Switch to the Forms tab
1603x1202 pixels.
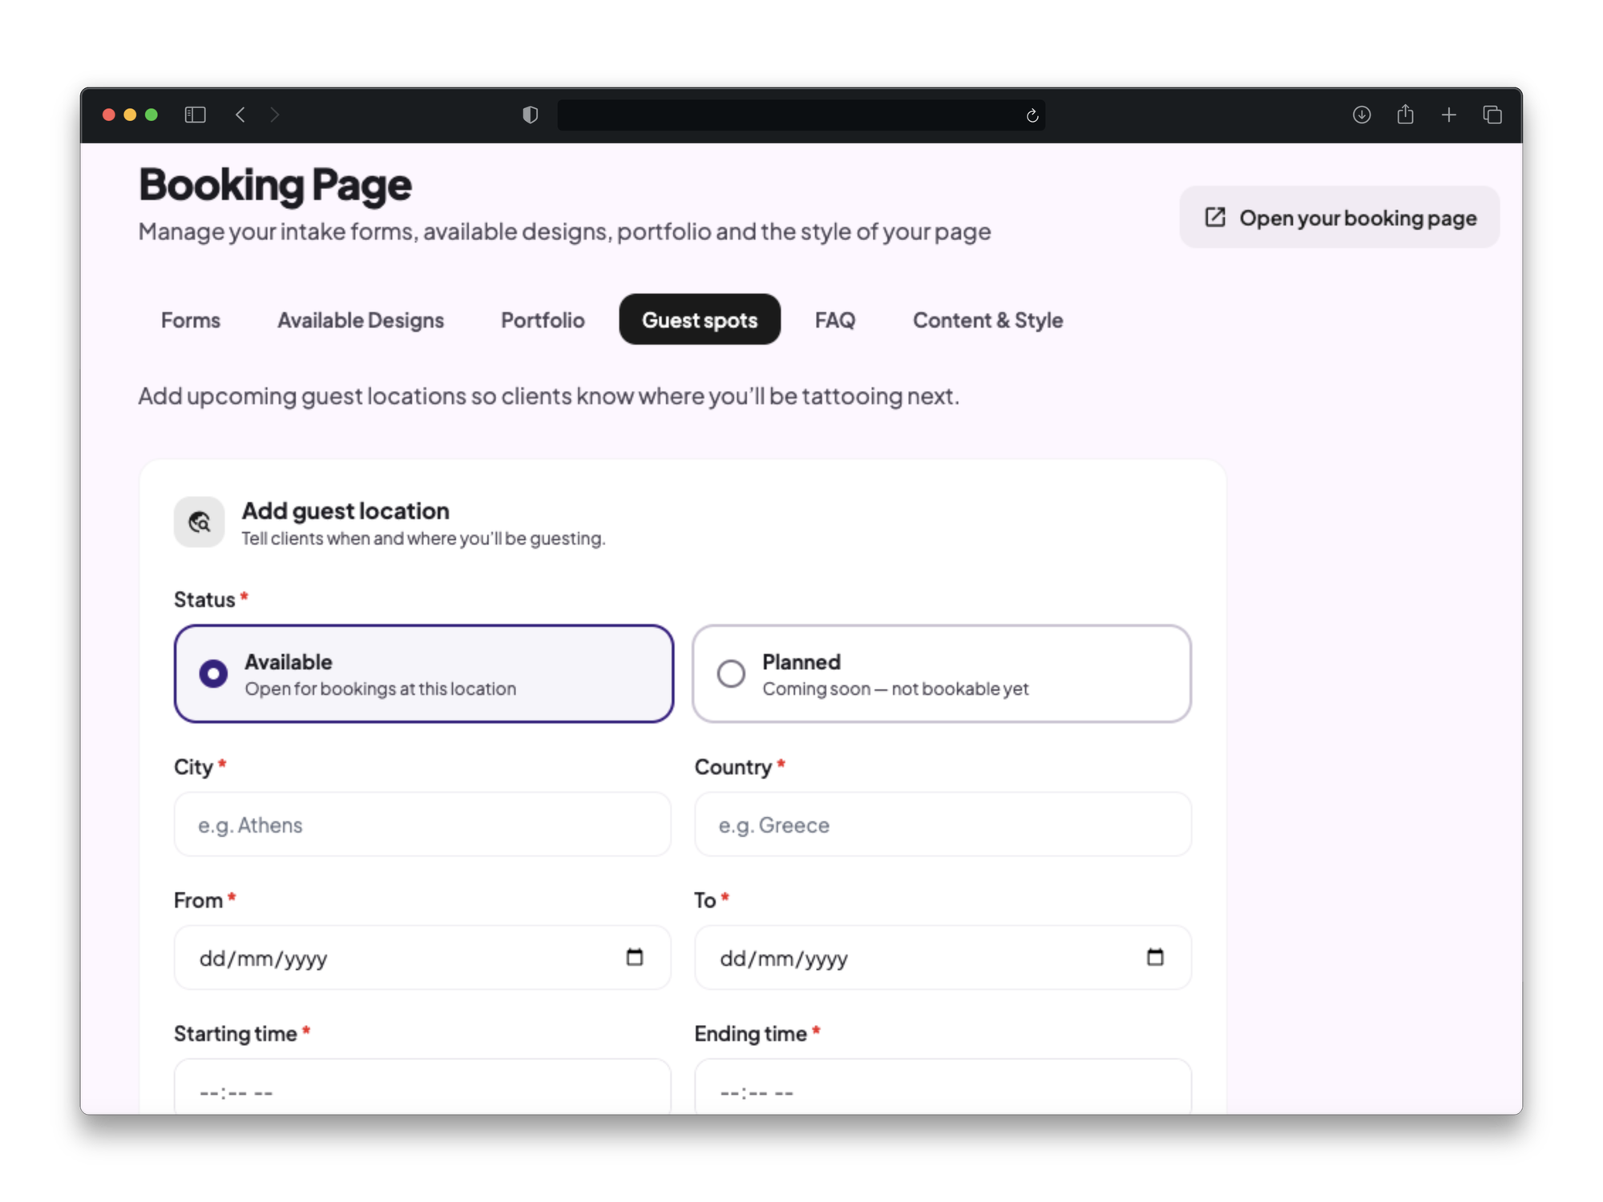pyautogui.click(x=191, y=320)
